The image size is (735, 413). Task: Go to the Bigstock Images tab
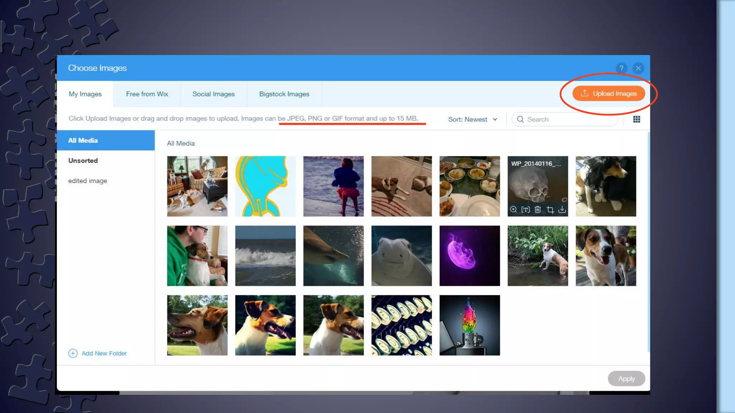pos(284,94)
